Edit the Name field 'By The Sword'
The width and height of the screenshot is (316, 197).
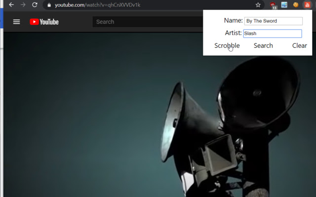point(273,21)
